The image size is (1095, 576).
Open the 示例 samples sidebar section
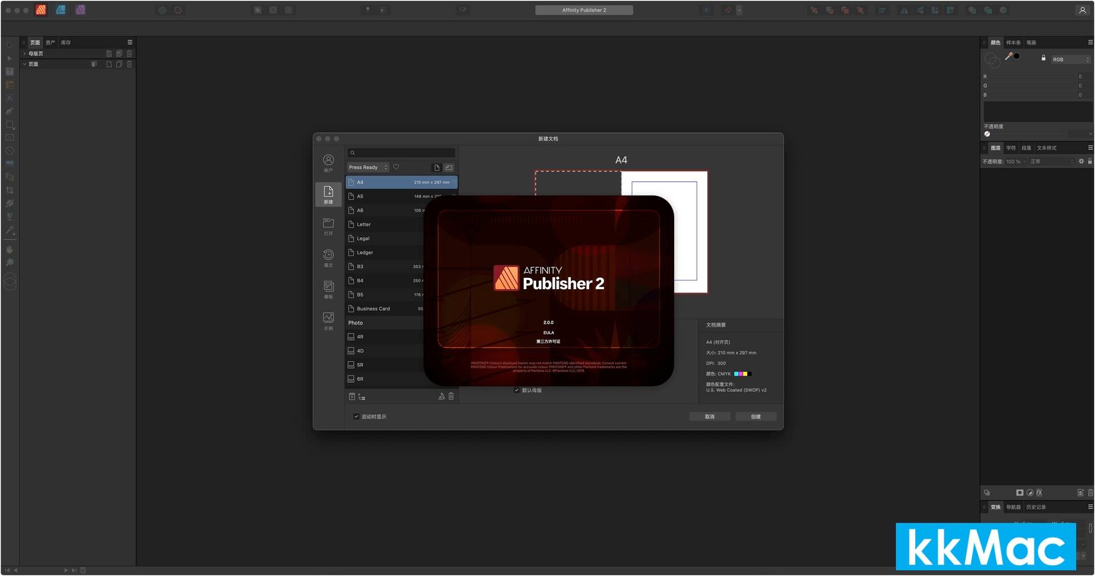328,321
